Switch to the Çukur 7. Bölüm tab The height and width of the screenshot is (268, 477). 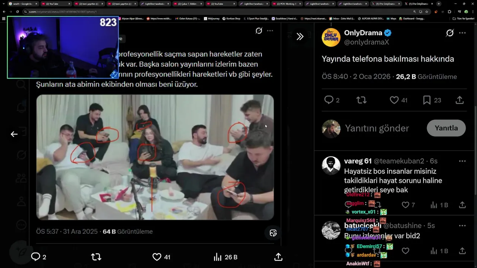tap(186, 4)
